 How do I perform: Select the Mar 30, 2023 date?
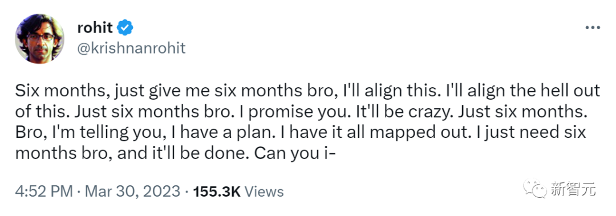pos(132,191)
